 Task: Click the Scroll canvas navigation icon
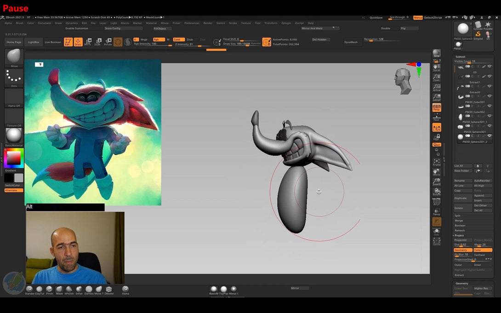point(437,68)
